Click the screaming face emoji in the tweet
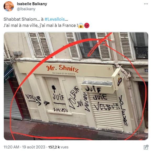The height and width of the screenshot is (153, 152). coord(81,25)
